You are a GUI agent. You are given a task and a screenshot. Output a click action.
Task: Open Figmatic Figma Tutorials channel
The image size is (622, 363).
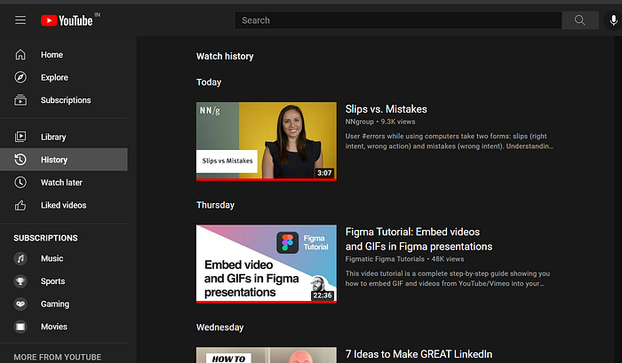[385, 259]
